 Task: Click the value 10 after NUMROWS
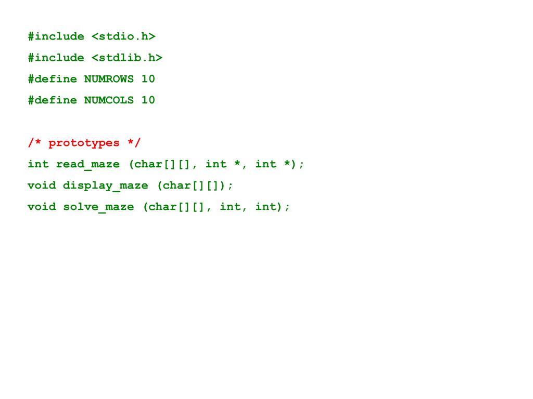point(148,79)
